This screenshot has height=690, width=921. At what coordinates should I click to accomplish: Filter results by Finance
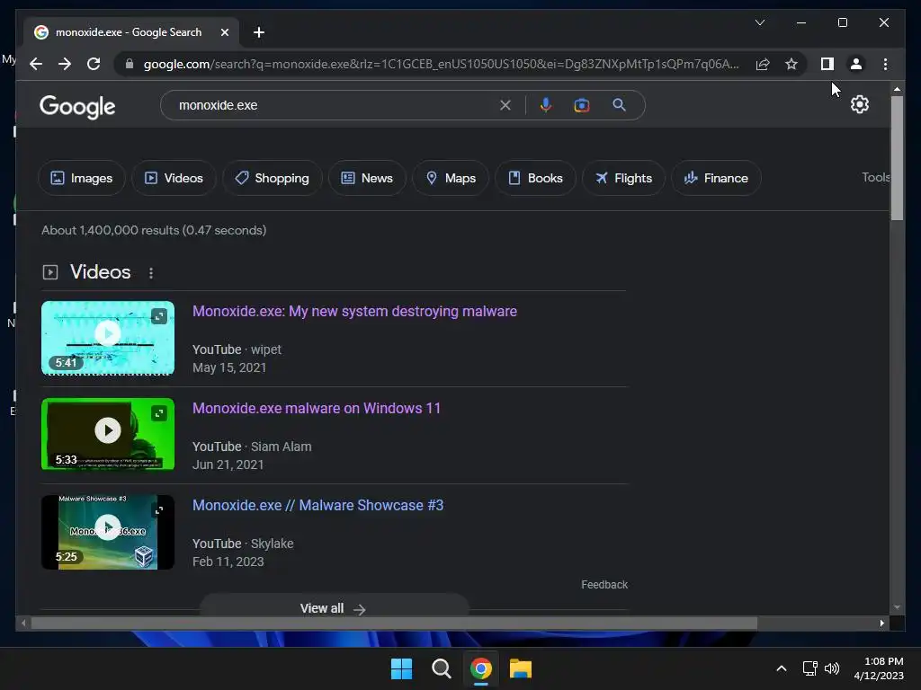click(716, 178)
